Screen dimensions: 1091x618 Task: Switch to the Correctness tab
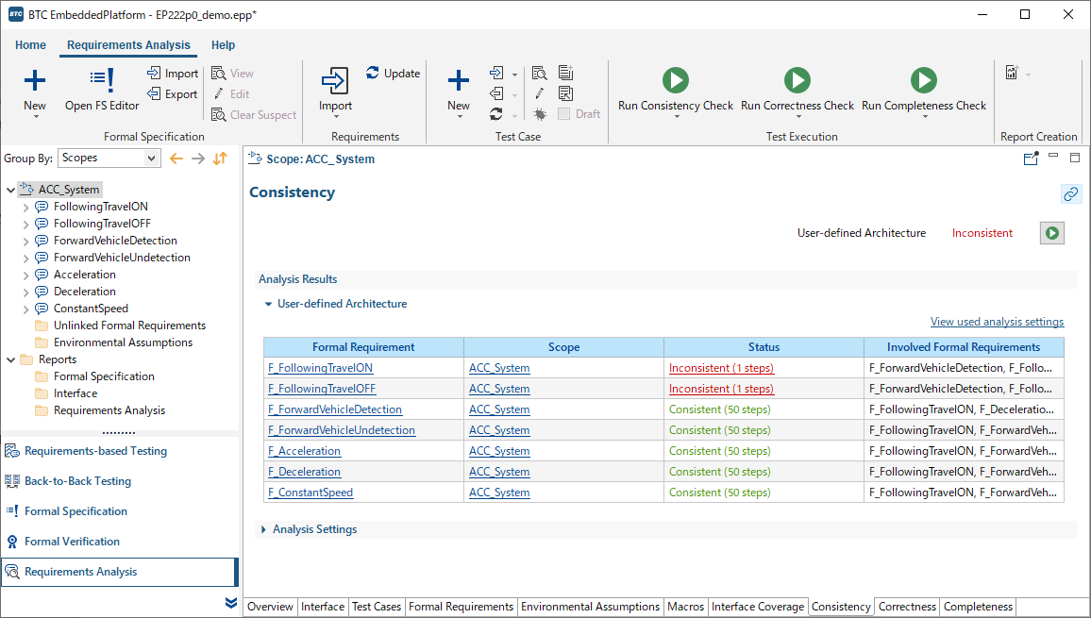(907, 607)
